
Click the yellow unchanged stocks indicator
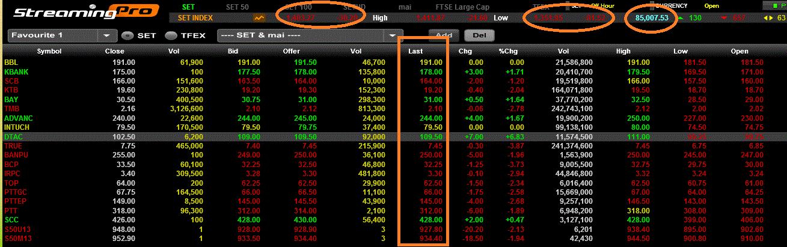coord(768,18)
